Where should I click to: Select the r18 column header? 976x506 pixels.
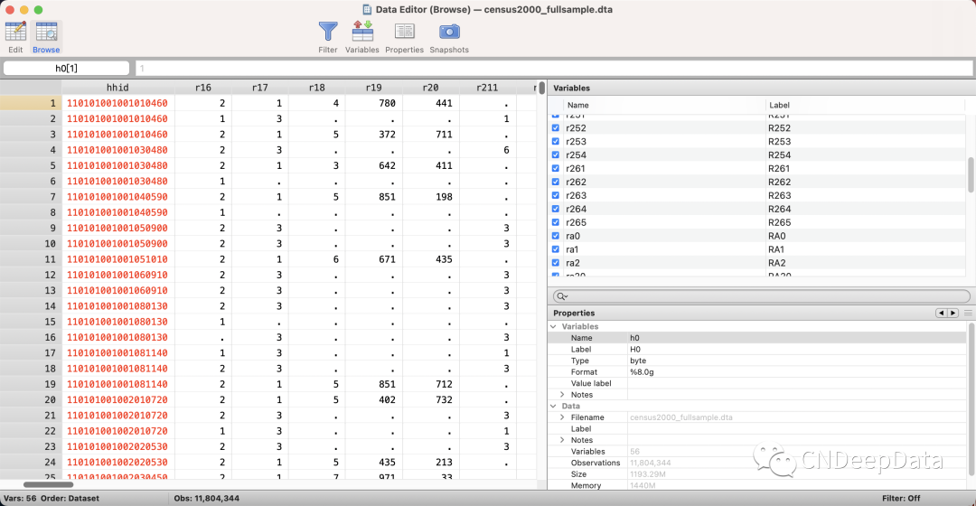316,88
